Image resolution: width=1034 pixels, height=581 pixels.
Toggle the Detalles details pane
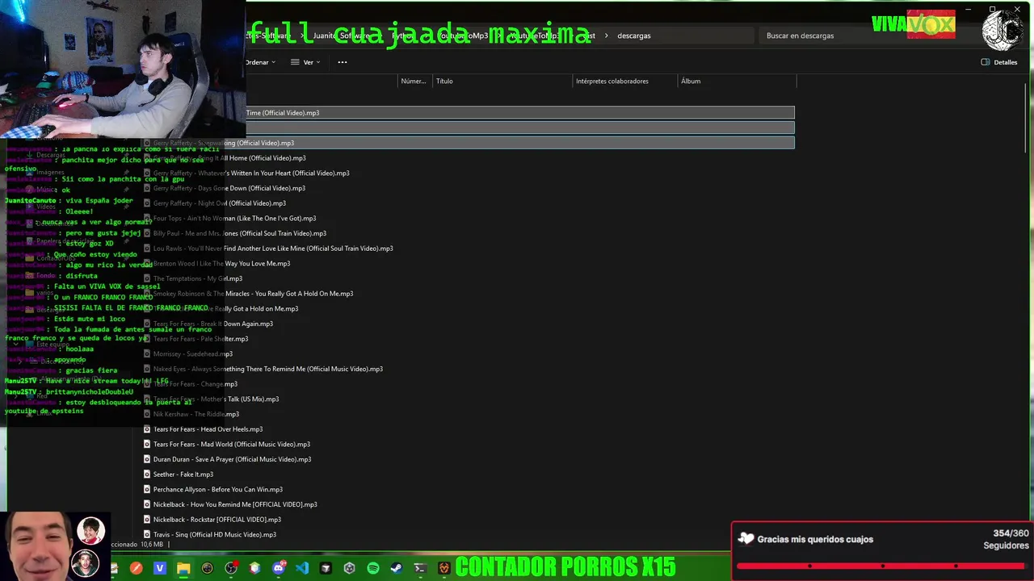(999, 62)
